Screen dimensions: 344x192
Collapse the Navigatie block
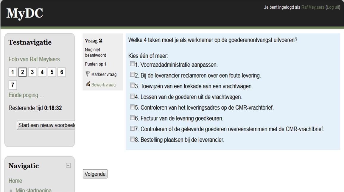click(x=68, y=165)
